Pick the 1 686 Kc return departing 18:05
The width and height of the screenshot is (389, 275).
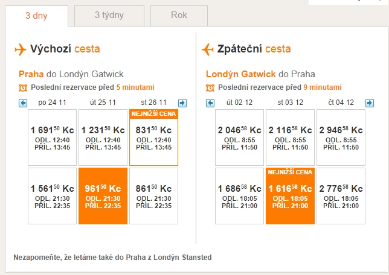[x=239, y=196]
